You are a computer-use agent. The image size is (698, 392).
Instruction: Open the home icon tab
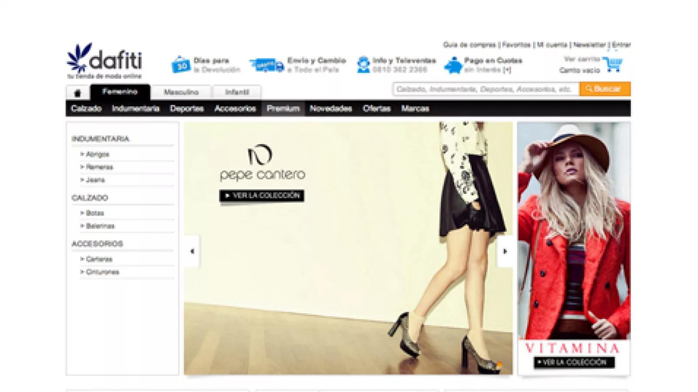78,93
